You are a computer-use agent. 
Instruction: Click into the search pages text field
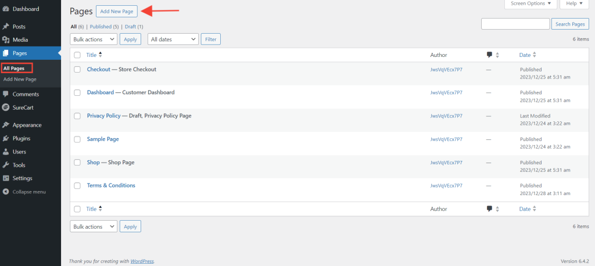coord(515,24)
